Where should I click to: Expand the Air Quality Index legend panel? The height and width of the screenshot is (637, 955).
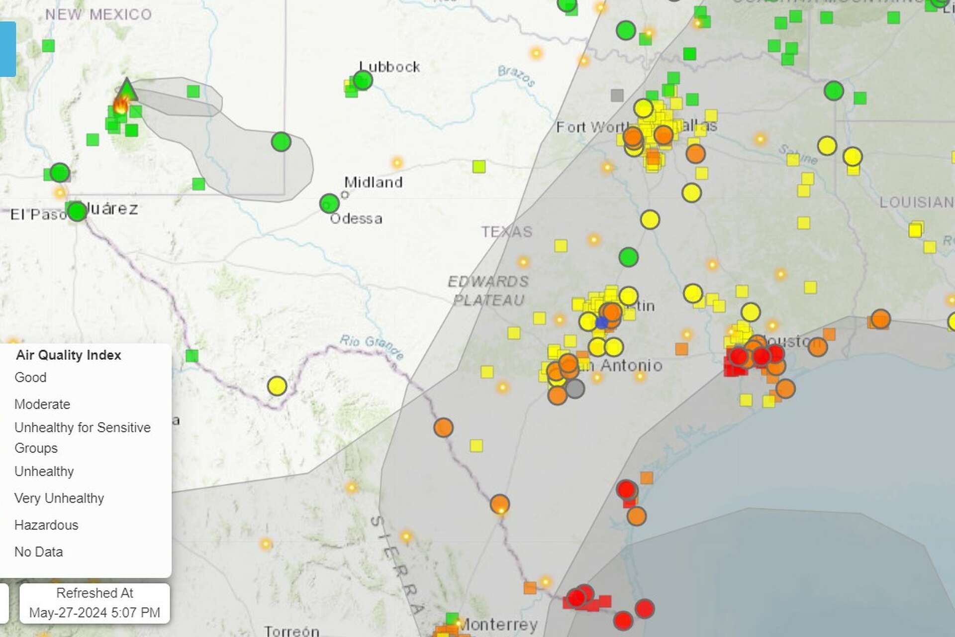click(69, 355)
